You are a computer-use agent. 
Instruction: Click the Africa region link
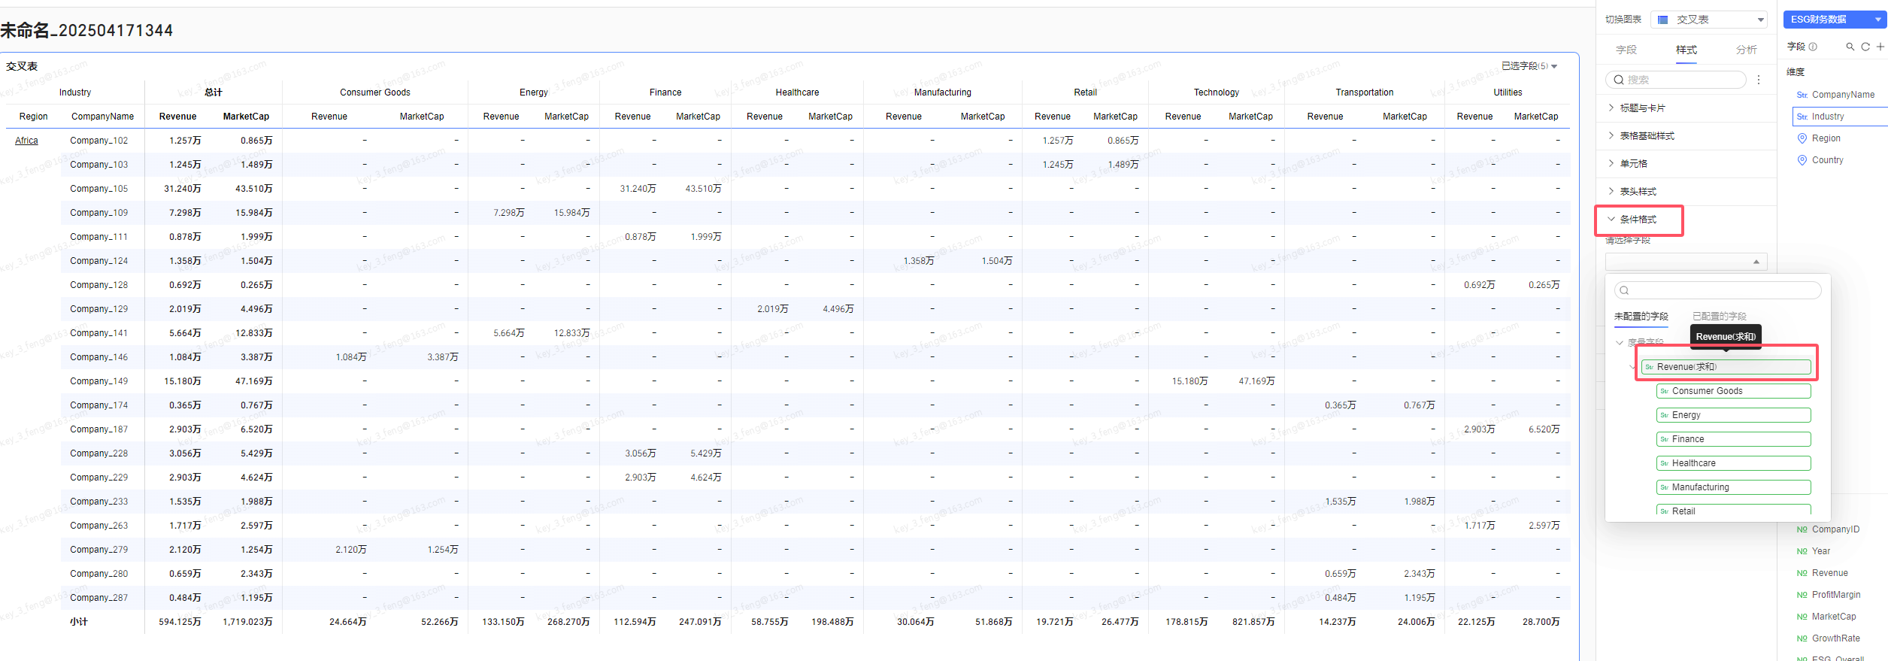26,141
